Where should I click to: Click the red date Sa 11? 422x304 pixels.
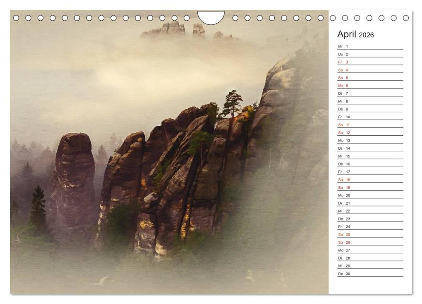tap(343, 124)
